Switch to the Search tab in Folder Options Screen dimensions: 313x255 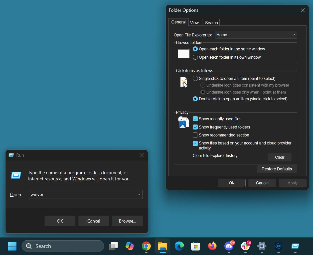pyautogui.click(x=211, y=23)
